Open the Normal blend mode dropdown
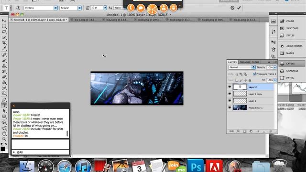This screenshot has width=306, height=172. [242, 67]
